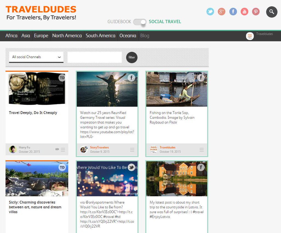Click Traveldudes author link on Tonle Sap card
Image resolution: width=281 pixels, height=233 pixels.
[x=168, y=147]
